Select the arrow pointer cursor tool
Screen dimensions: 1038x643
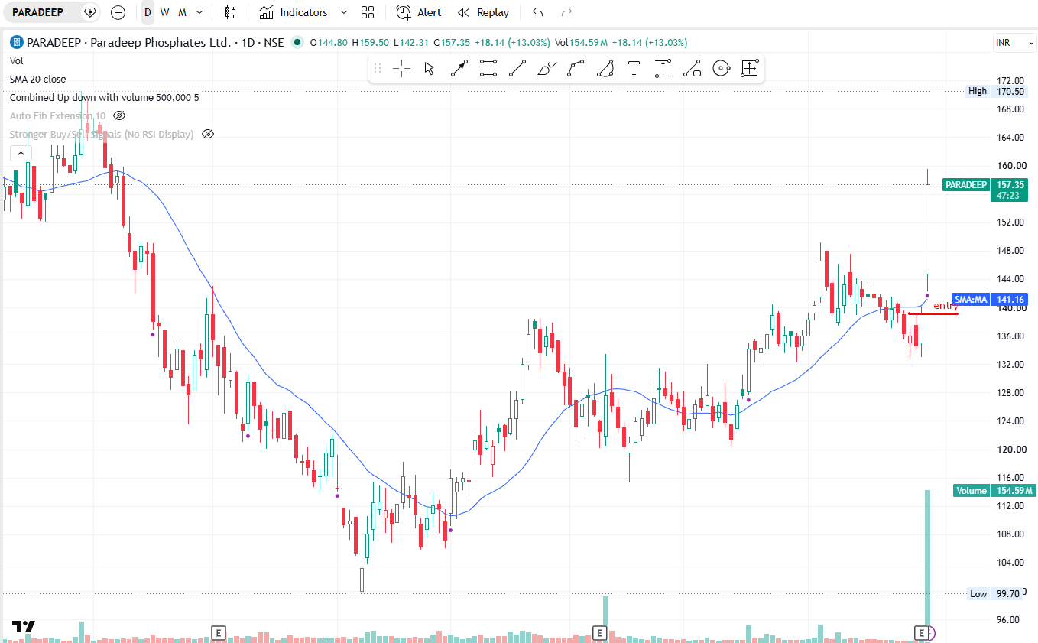[x=430, y=69]
